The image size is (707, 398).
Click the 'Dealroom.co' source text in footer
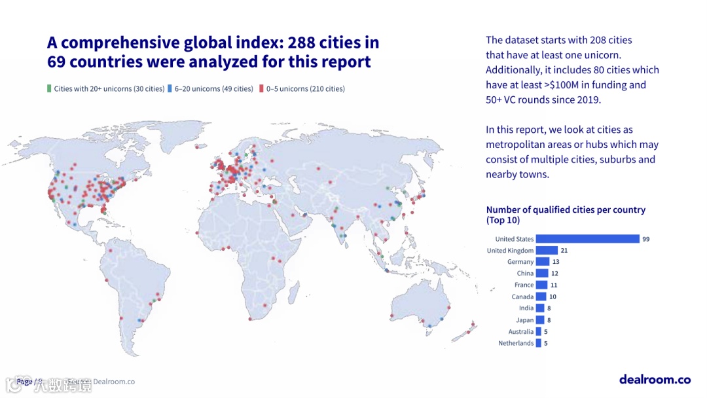[x=114, y=382]
